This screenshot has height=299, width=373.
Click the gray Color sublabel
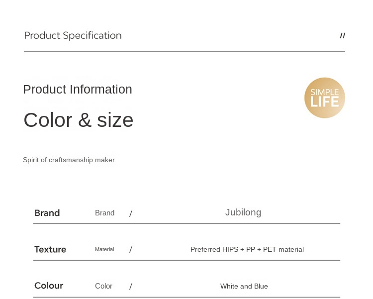[103, 286]
